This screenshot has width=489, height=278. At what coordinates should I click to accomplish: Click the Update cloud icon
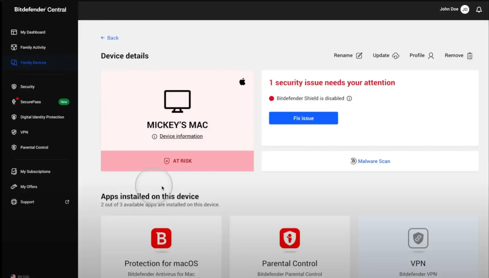click(x=395, y=56)
